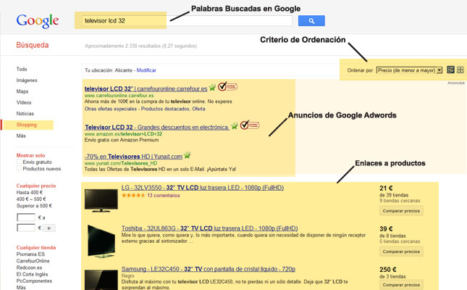467x290 pixels.
Task: Click Cualquier precio heading
Action: [x=36, y=186]
